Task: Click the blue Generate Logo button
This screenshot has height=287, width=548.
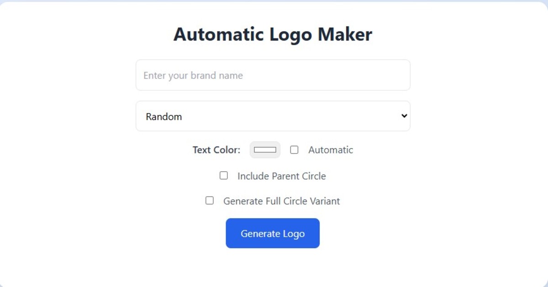Action: (273, 233)
